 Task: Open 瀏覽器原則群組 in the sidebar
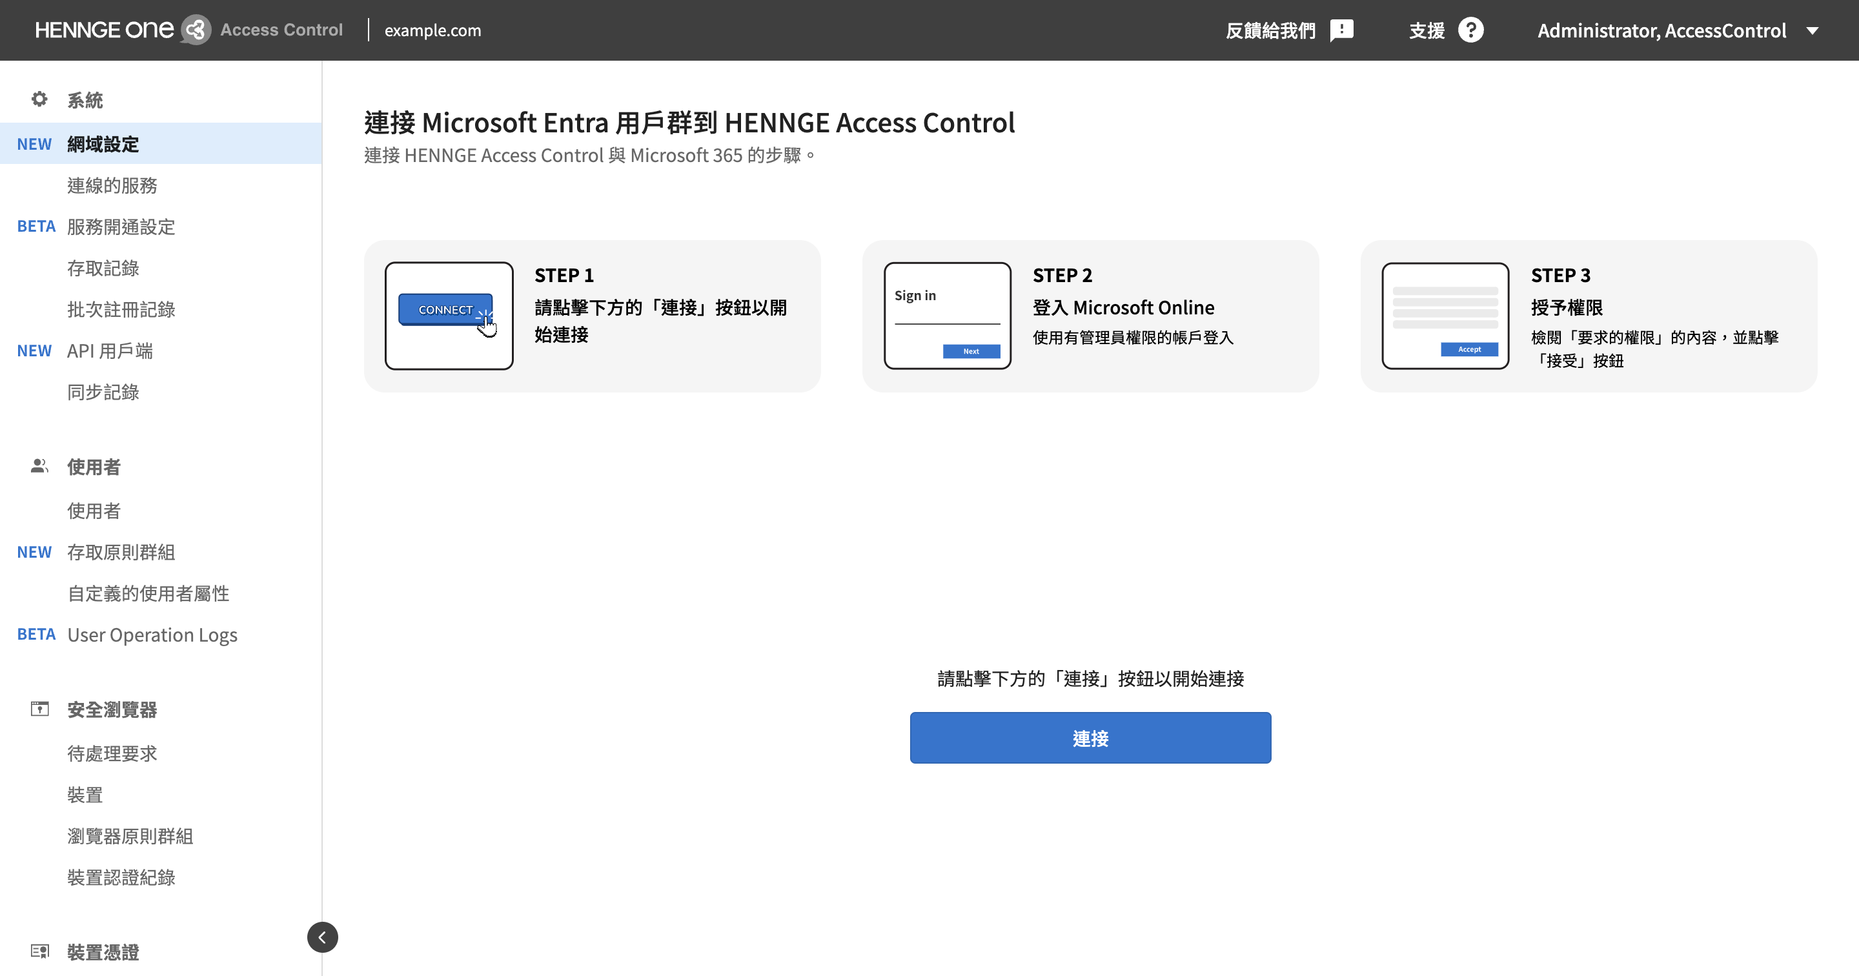(x=130, y=836)
